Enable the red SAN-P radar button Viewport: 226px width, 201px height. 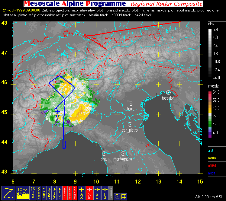[x=70, y=193]
